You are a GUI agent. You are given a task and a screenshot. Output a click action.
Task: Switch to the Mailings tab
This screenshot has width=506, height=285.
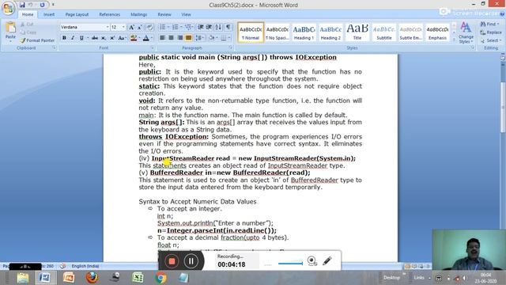pyautogui.click(x=139, y=14)
